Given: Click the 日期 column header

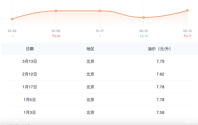Looking at the screenshot, I should (30, 49).
